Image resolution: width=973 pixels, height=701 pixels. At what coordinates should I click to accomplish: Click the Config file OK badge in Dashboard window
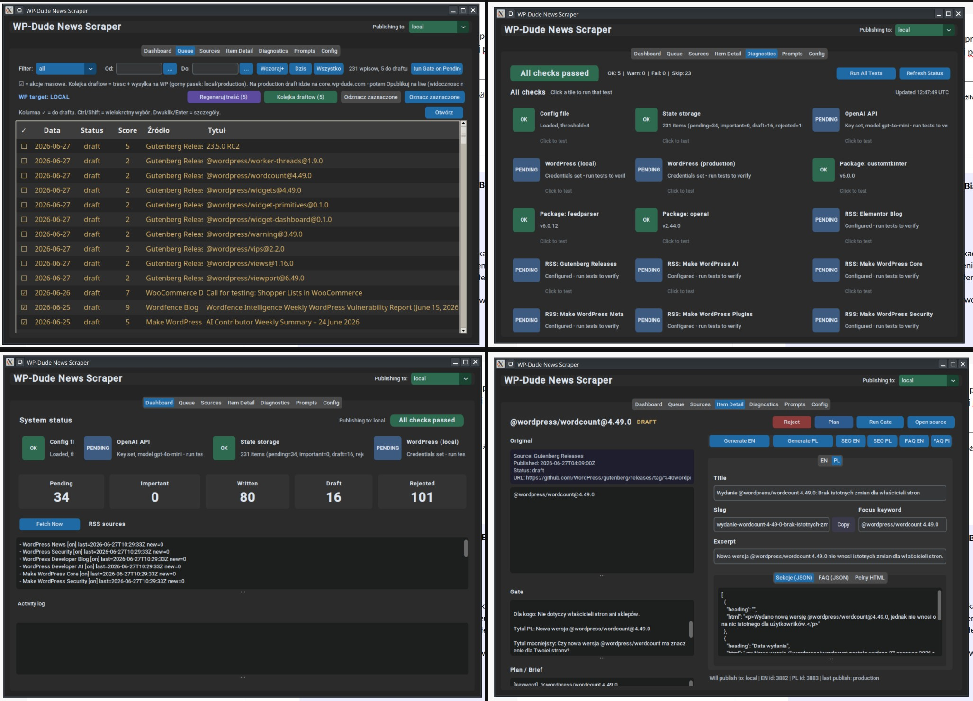(34, 448)
